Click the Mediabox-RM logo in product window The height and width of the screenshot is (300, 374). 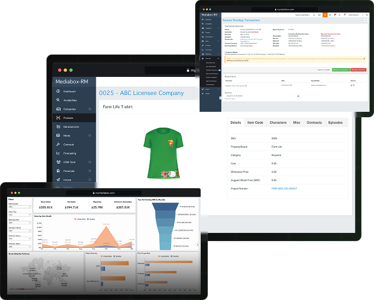pyautogui.click(x=72, y=82)
